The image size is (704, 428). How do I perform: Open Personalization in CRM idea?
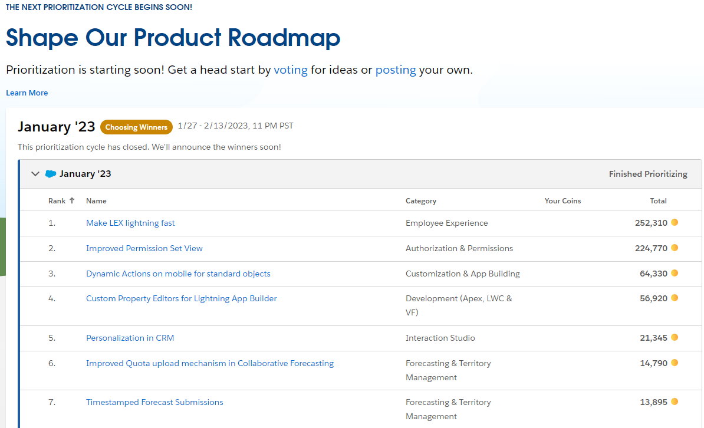[130, 338]
